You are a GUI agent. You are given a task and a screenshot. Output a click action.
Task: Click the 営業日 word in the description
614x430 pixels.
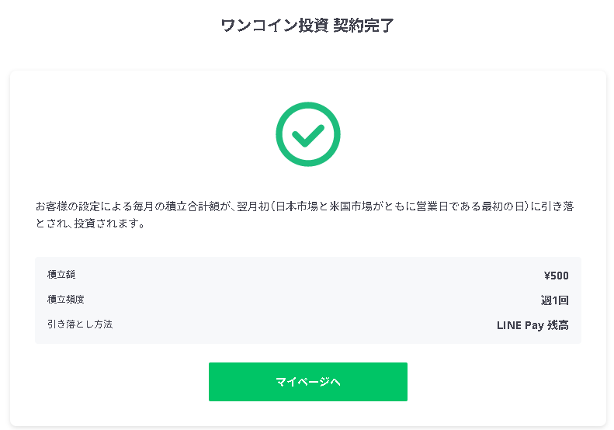tap(432, 206)
